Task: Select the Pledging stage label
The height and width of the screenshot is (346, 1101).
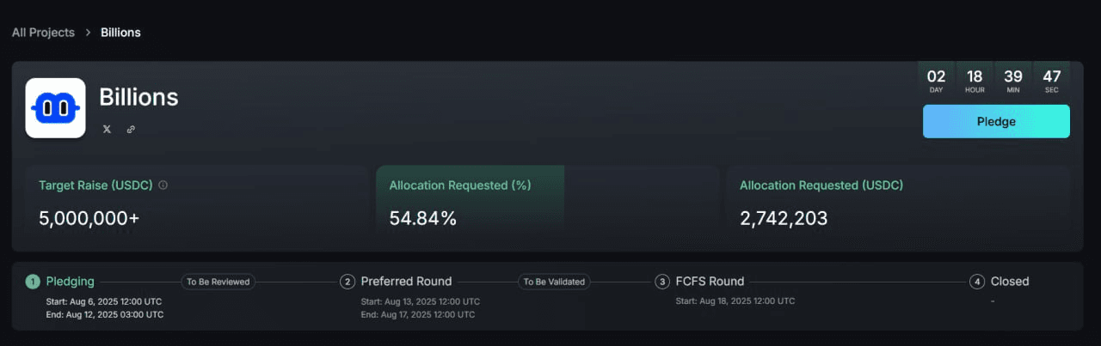Action: point(71,282)
